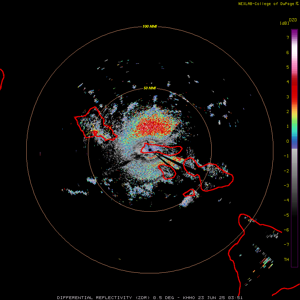The image size is (300, 300).
Task: Click the blue zero-dB section of the color bar
Action: pyautogui.click(x=294, y=143)
